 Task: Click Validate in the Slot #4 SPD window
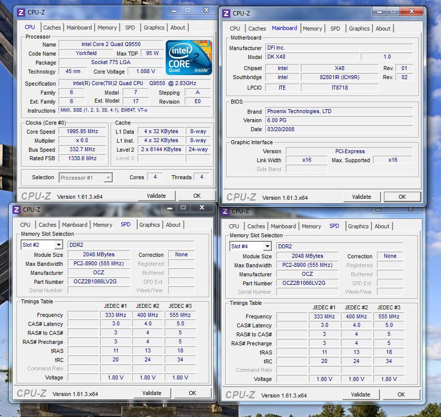click(360, 394)
